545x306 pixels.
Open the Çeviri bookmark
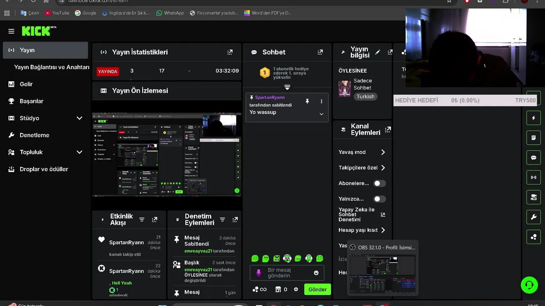point(30,13)
